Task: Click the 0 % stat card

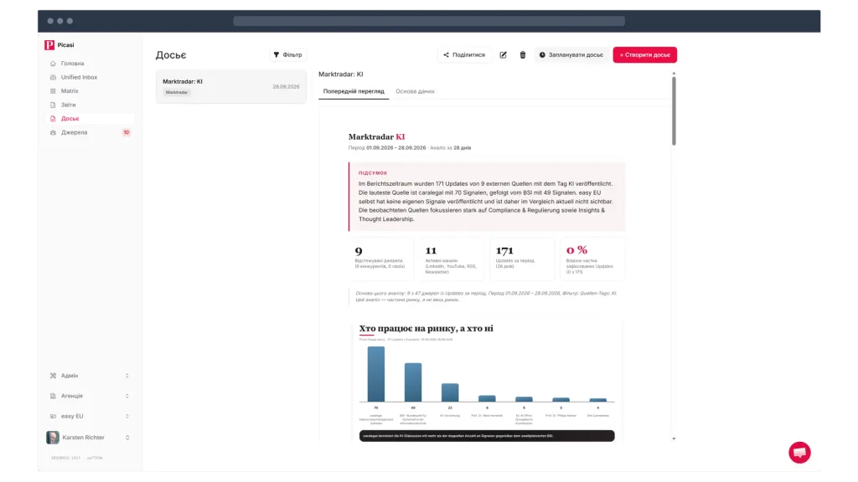Action: click(592, 259)
